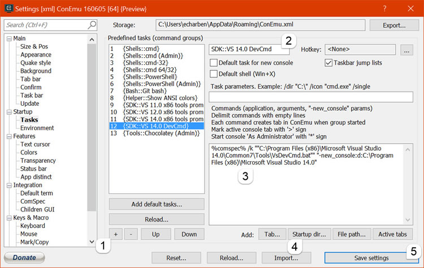This screenshot has height=268, width=424.
Task: Click bottom Reload... settings button
Action: 231,258
